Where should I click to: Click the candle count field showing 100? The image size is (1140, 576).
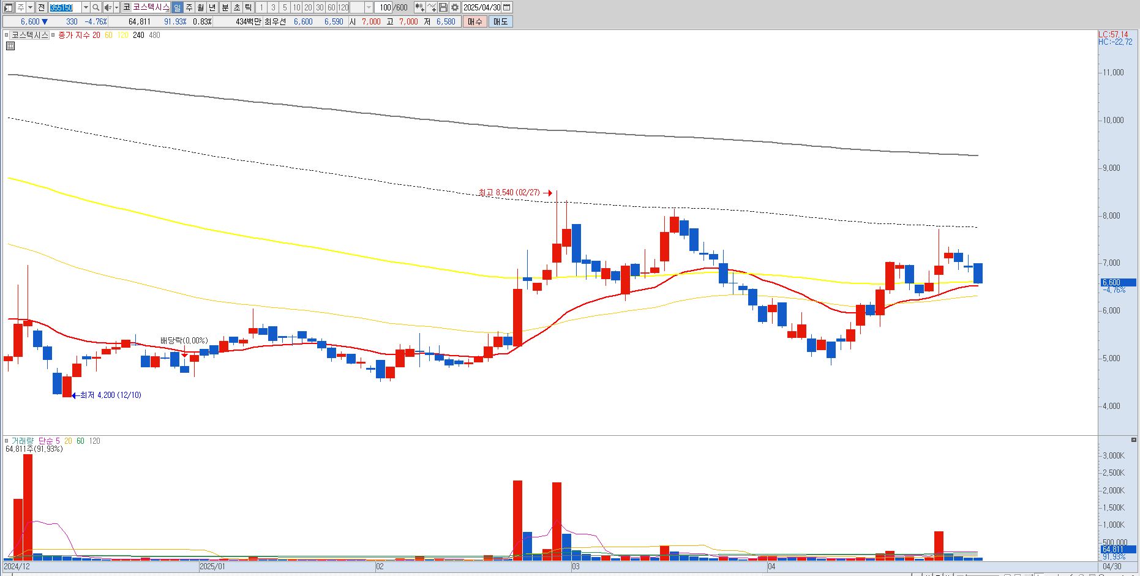384,7
